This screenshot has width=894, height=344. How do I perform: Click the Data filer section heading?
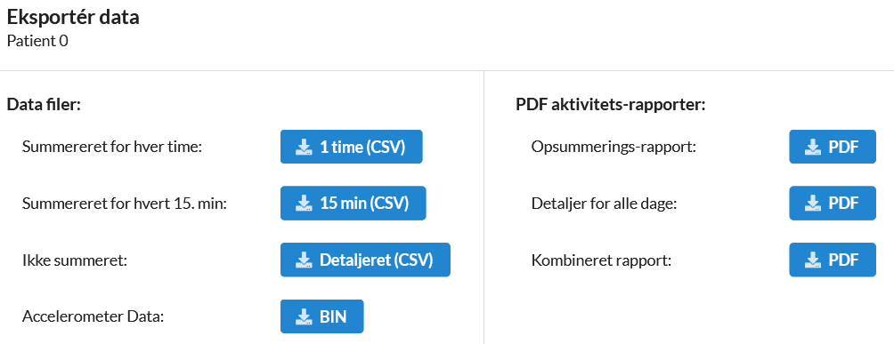(x=44, y=106)
